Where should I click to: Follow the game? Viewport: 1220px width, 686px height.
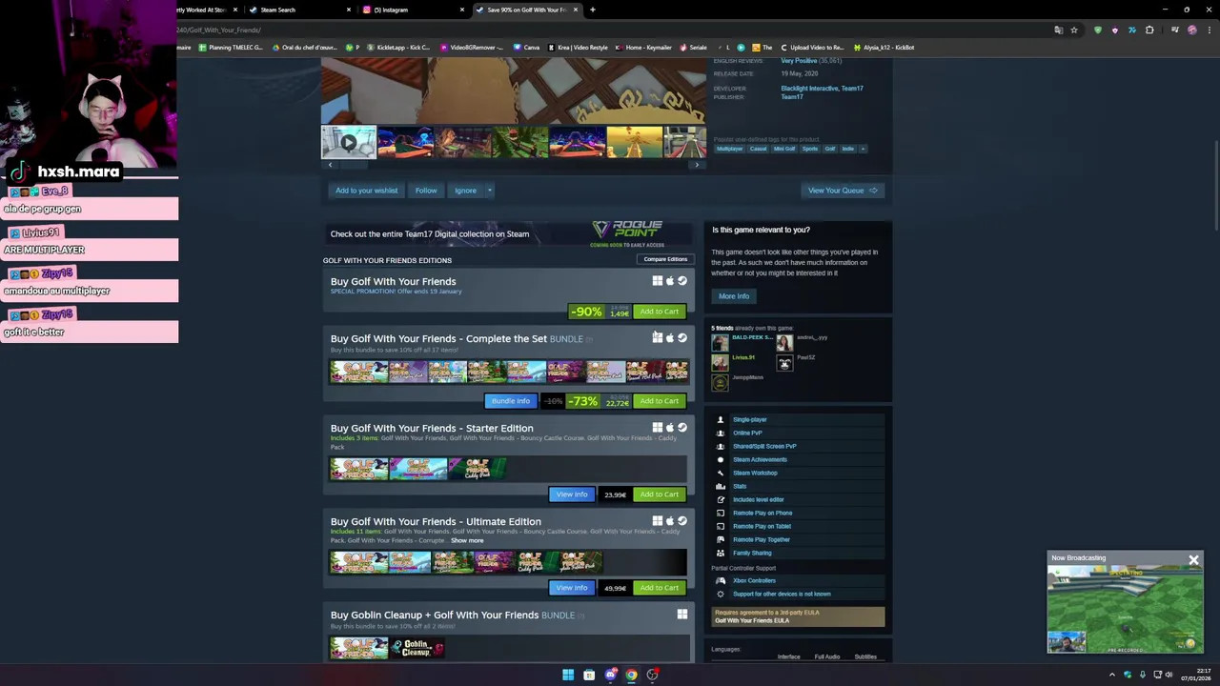[426, 191]
